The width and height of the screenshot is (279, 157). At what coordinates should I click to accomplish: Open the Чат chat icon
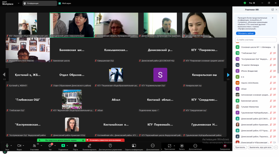click(50, 146)
